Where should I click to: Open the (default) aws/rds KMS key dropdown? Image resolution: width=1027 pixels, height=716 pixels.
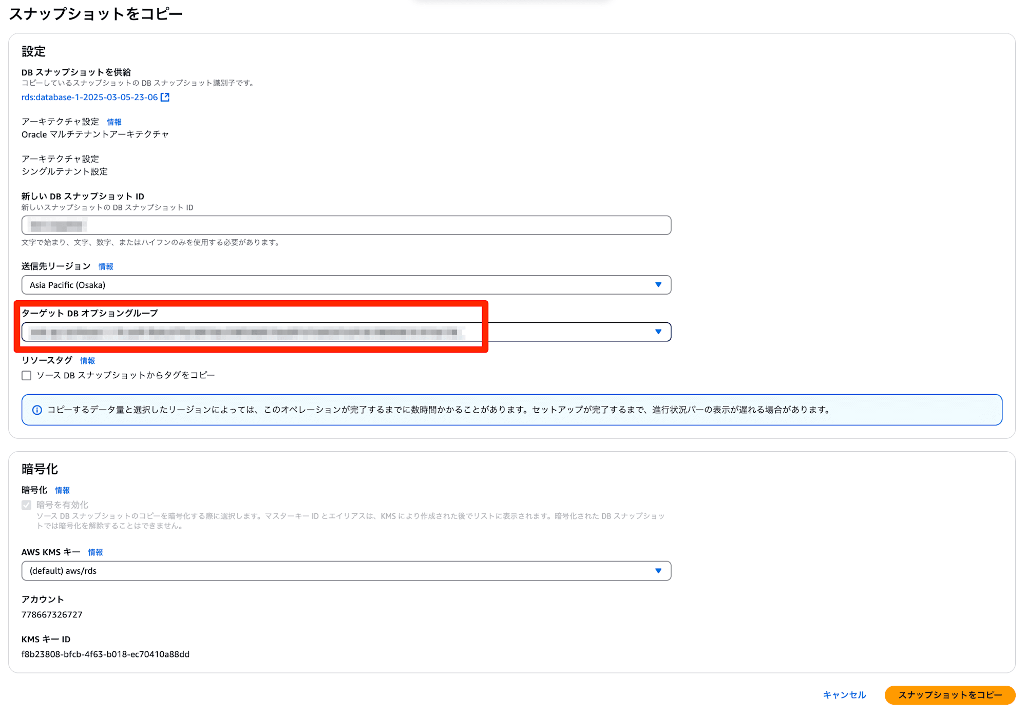coord(346,571)
